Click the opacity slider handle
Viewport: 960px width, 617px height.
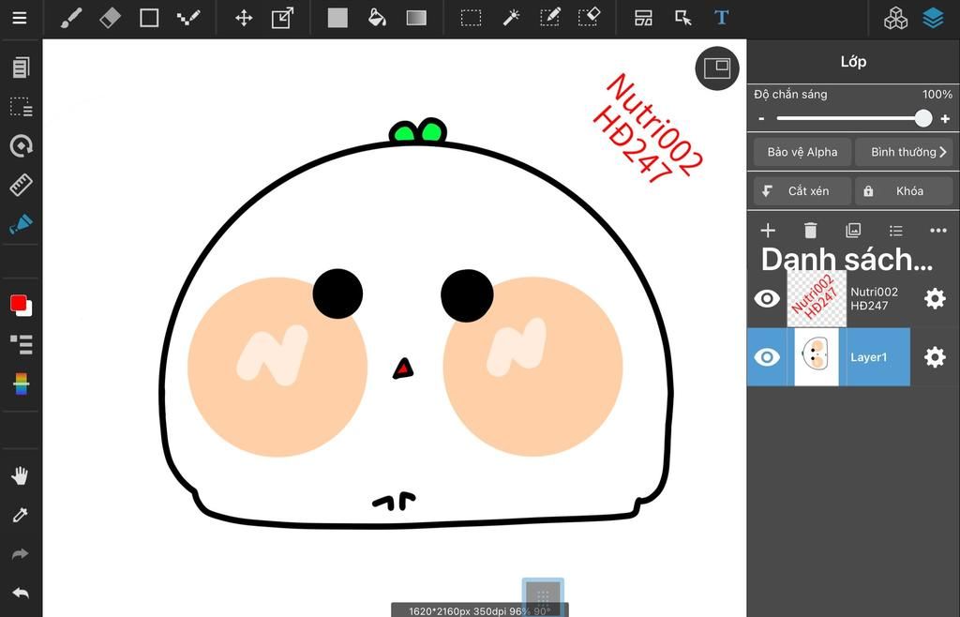922,118
